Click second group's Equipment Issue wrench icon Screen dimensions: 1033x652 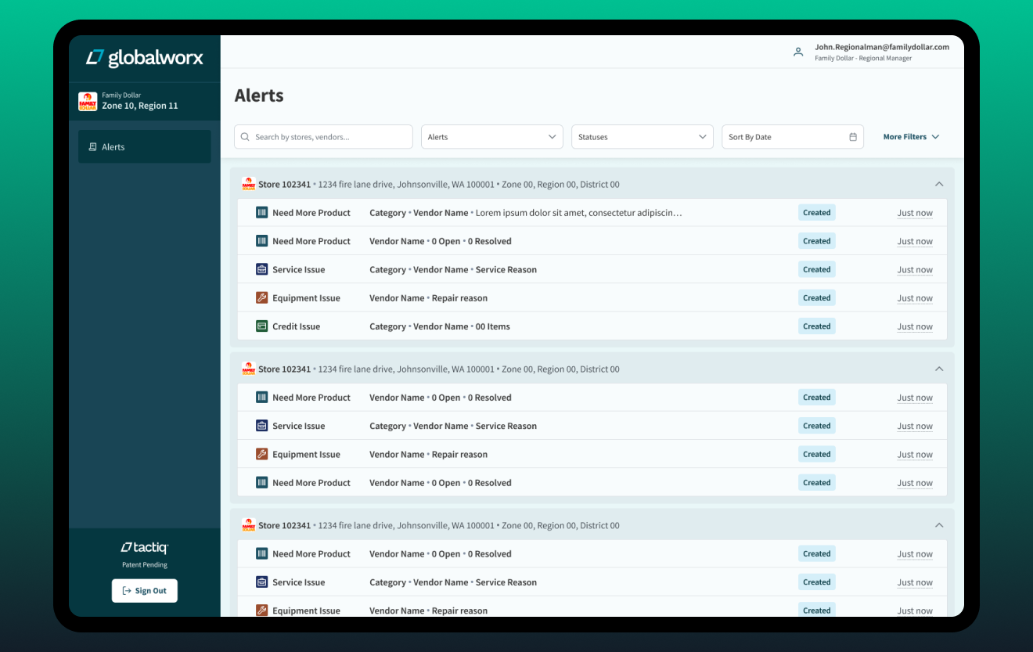pos(262,454)
